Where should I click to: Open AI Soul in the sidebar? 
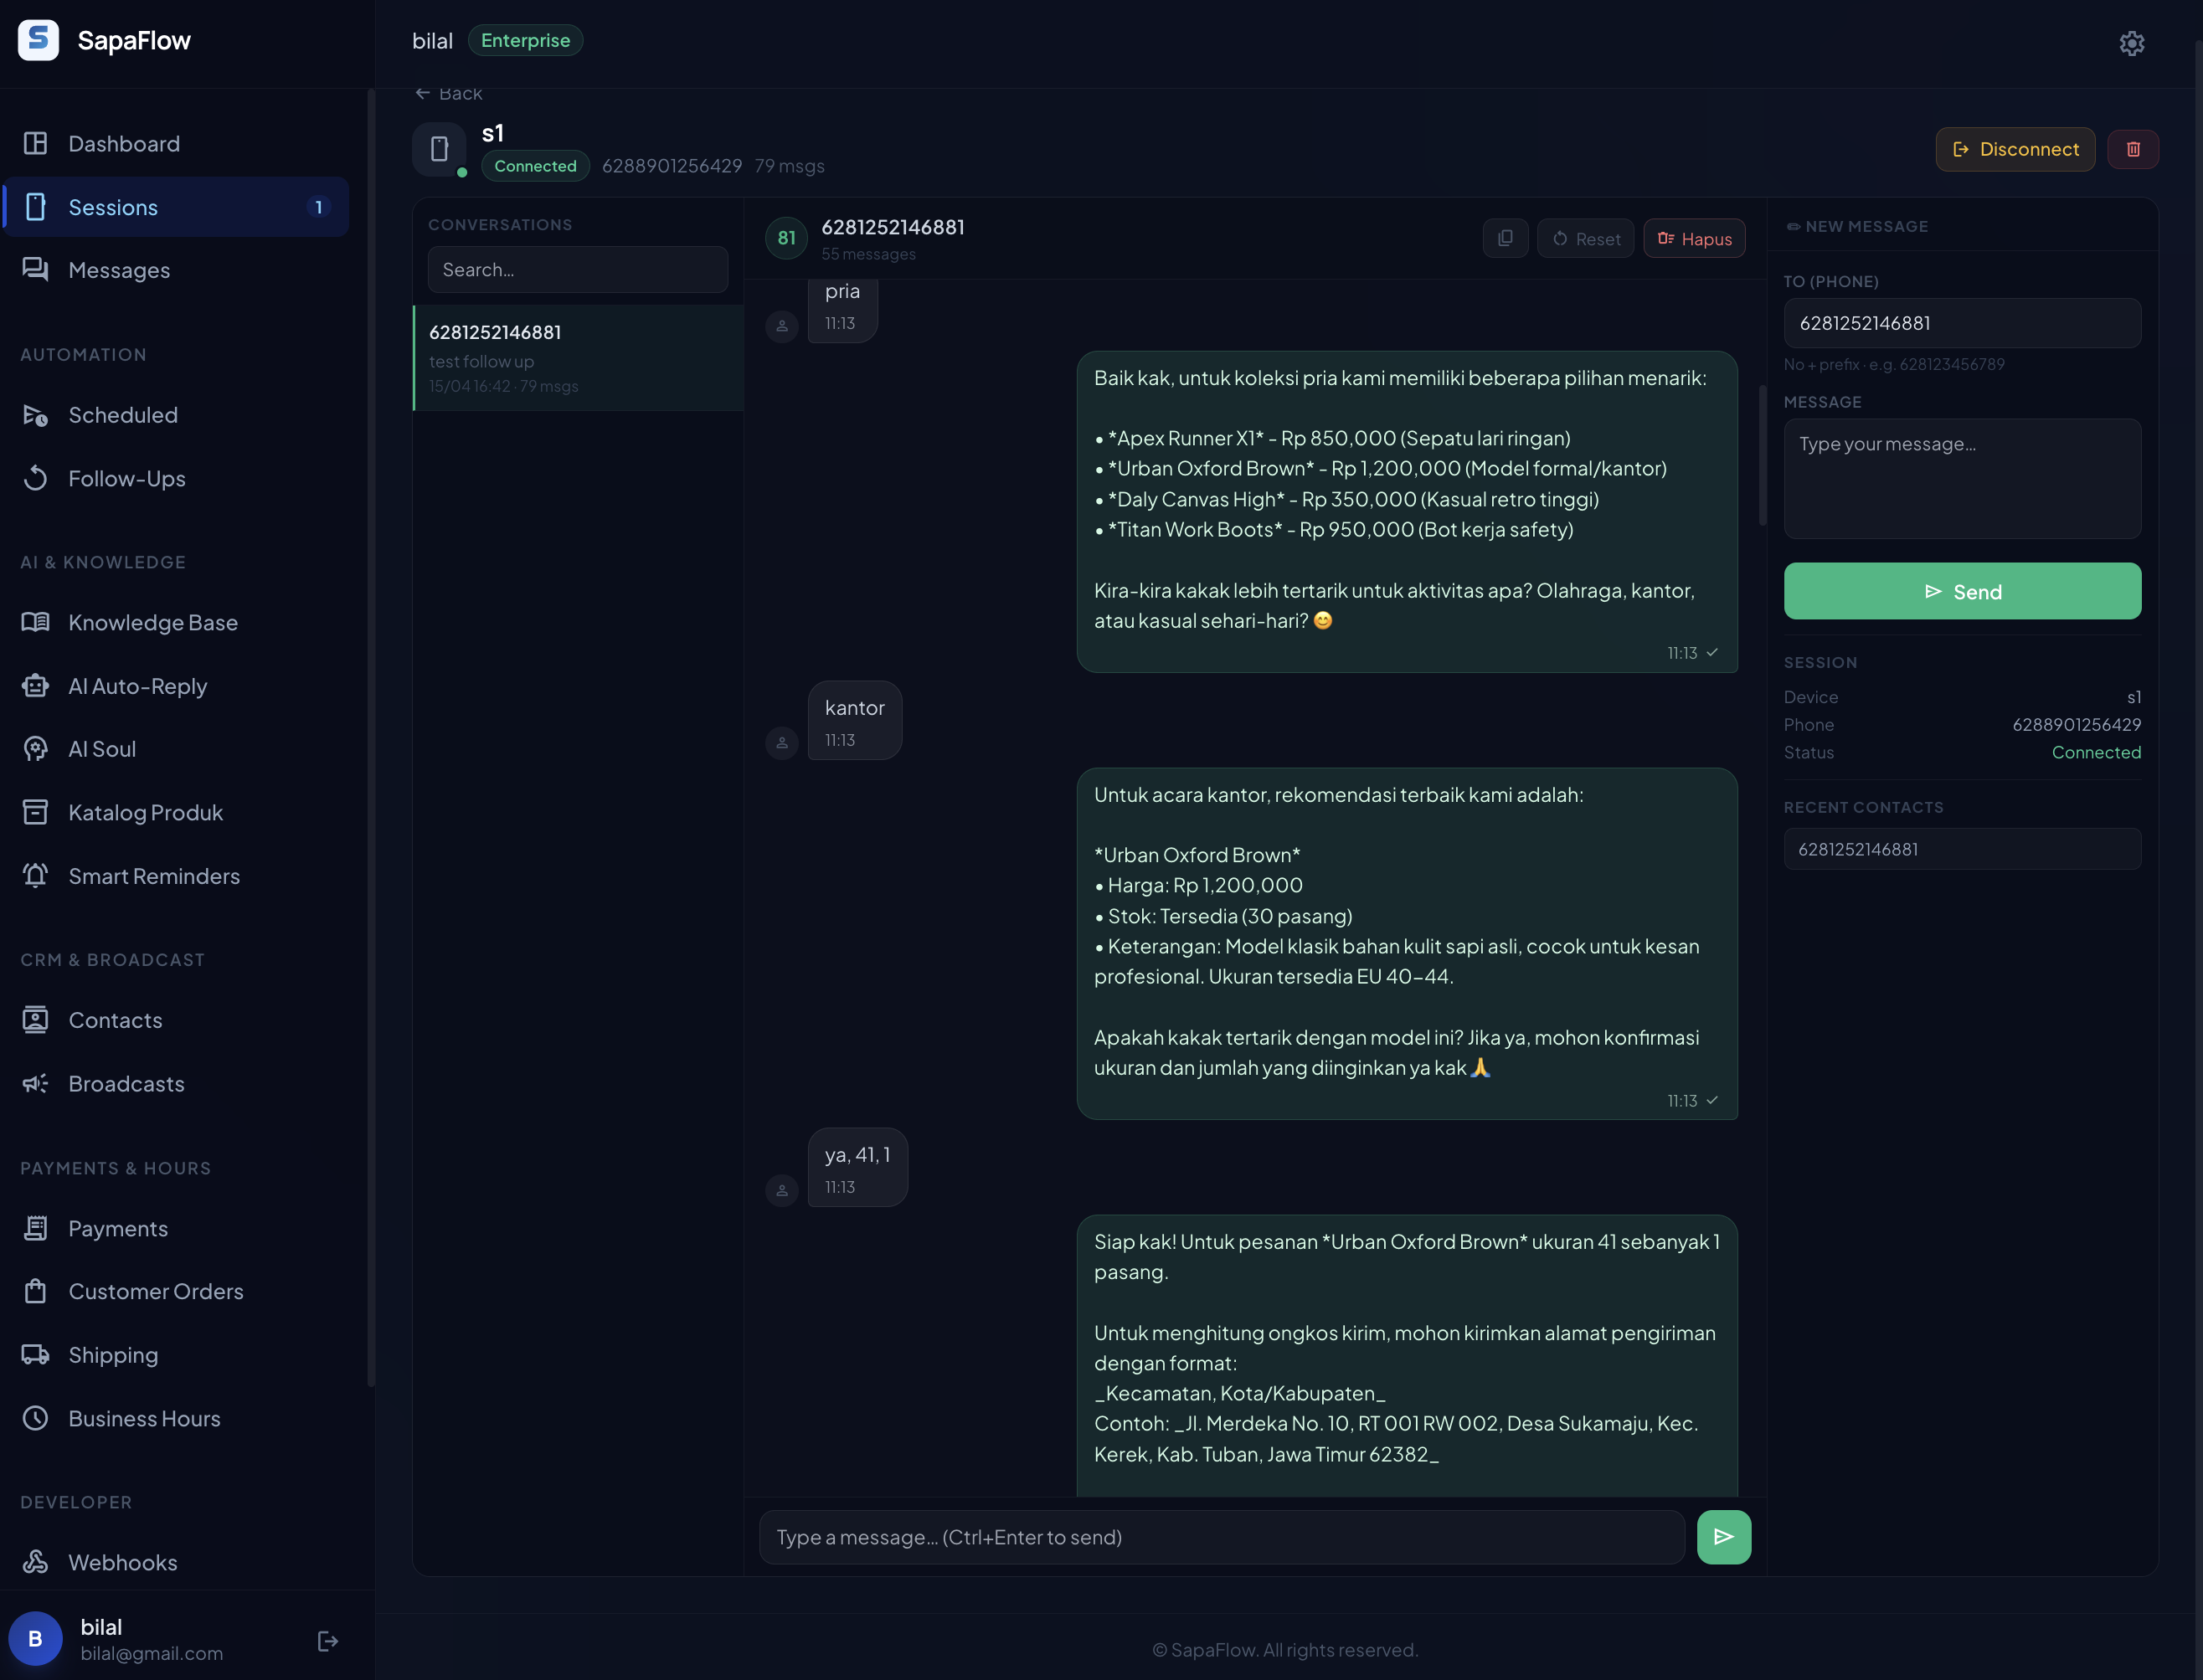[x=101, y=749]
